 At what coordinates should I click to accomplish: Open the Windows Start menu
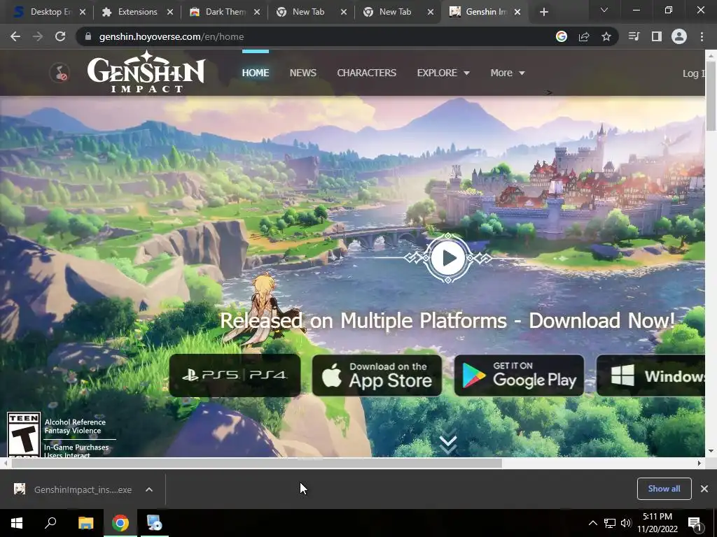point(17,523)
